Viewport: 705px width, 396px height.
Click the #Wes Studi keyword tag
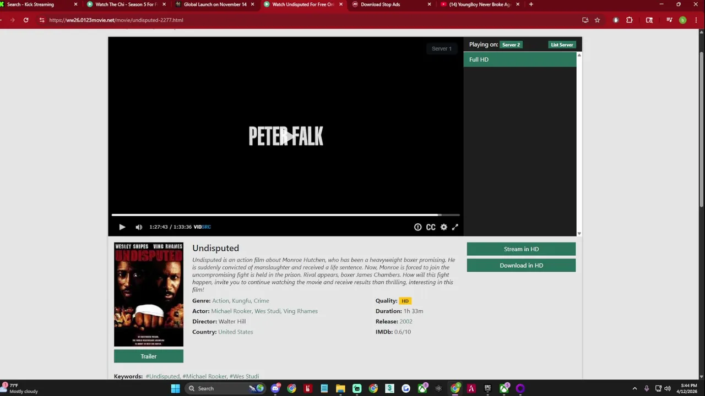(x=244, y=377)
